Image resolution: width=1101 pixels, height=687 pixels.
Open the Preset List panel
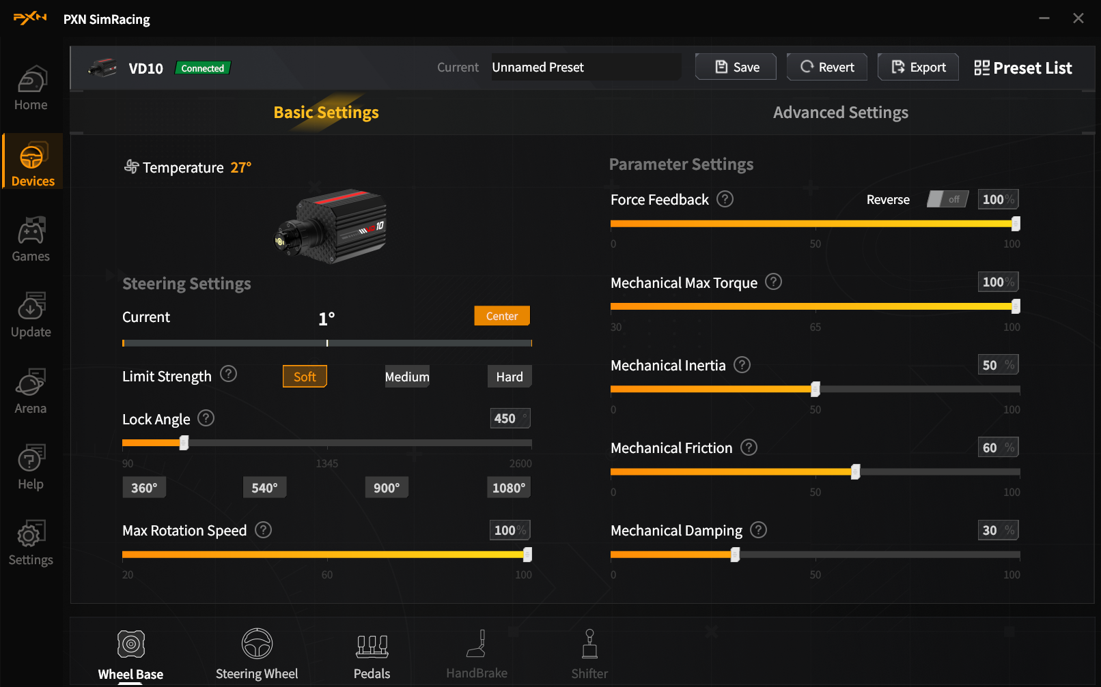(x=1022, y=68)
